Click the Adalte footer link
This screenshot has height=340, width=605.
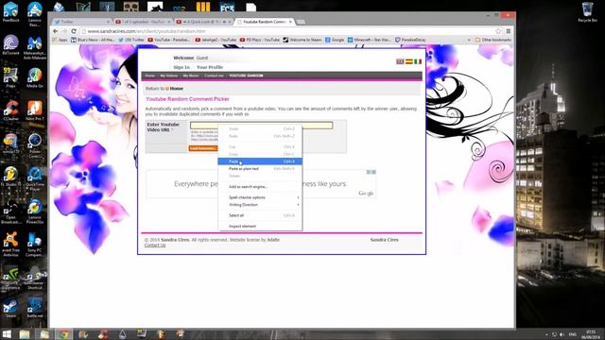[x=273, y=240]
